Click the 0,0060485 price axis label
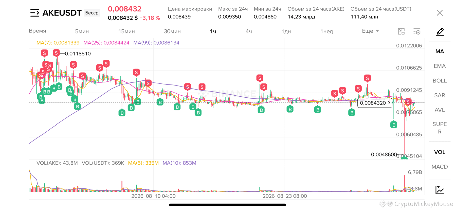The width and height of the screenshot is (455, 210). (x=409, y=135)
